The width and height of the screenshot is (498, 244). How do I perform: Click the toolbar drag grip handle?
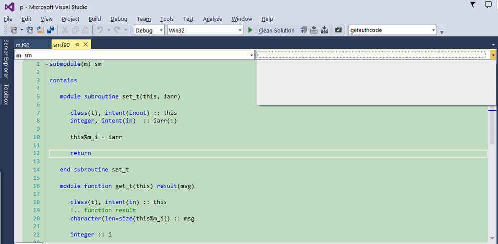(5, 30)
